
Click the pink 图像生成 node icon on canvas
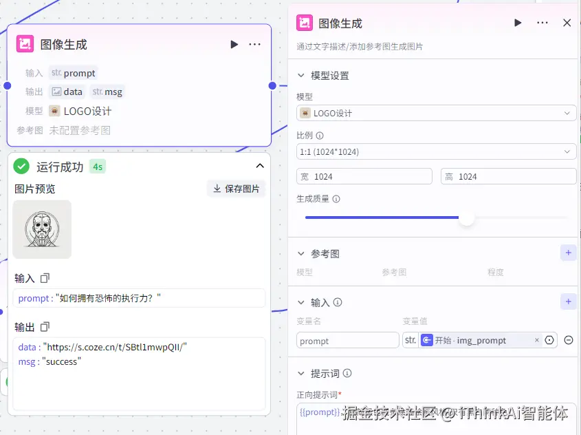(25, 45)
